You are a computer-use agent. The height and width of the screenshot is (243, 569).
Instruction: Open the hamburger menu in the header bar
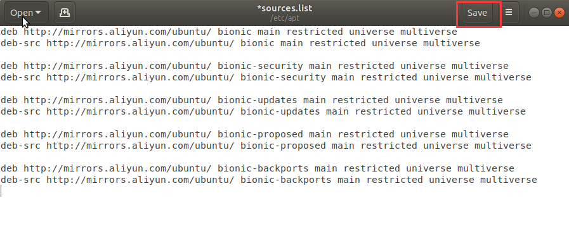tap(509, 13)
